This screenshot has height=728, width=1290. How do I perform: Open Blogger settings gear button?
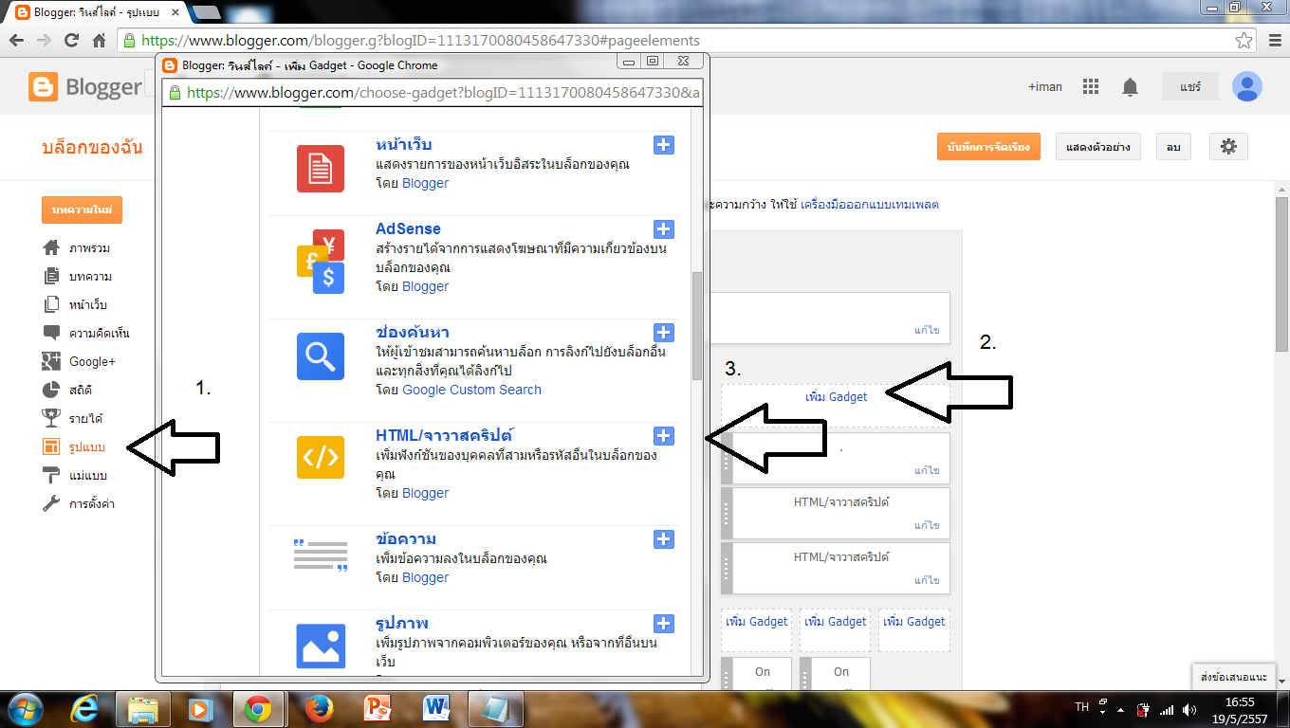(1228, 146)
